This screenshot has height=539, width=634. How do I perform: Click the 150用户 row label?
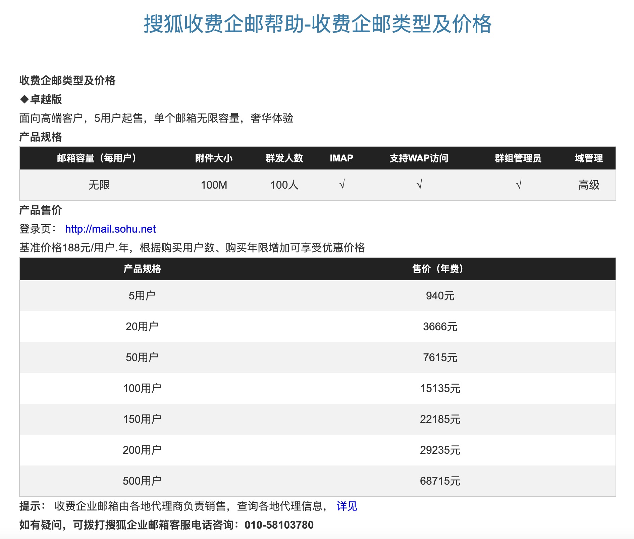(x=142, y=419)
